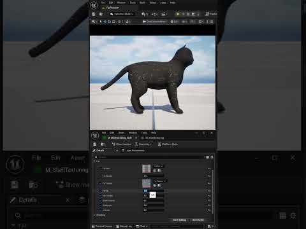Open the add content dropdown in the main toolbar
306x229 pixels.
[145, 14]
